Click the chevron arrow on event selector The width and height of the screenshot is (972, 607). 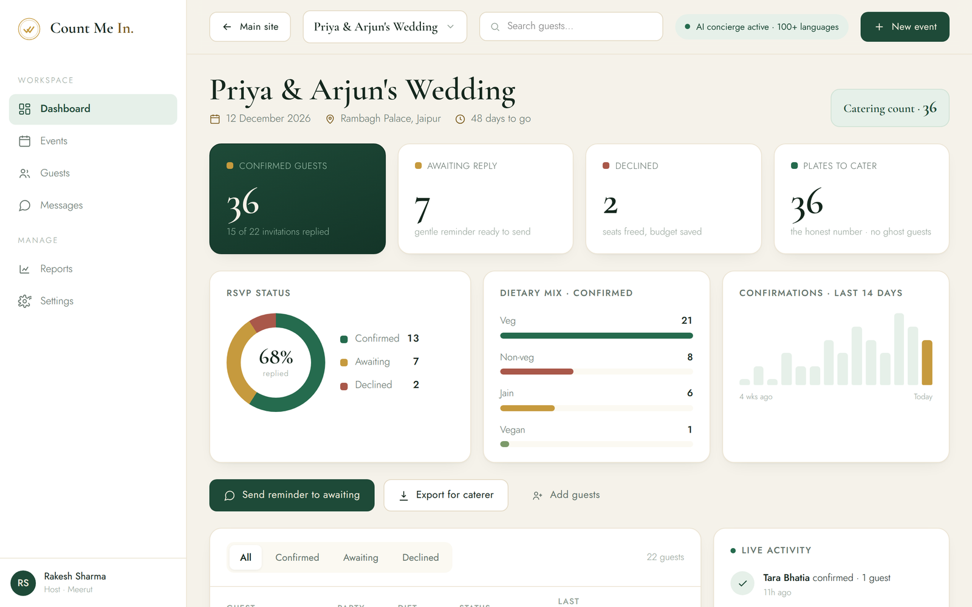450,27
